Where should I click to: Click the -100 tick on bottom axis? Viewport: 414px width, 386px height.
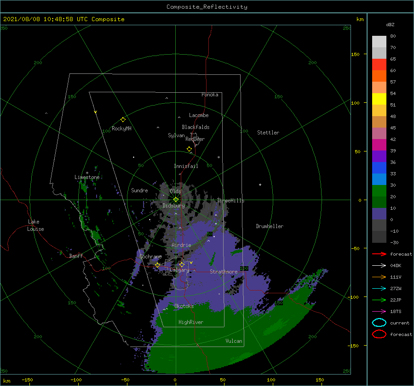click(x=76, y=380)
